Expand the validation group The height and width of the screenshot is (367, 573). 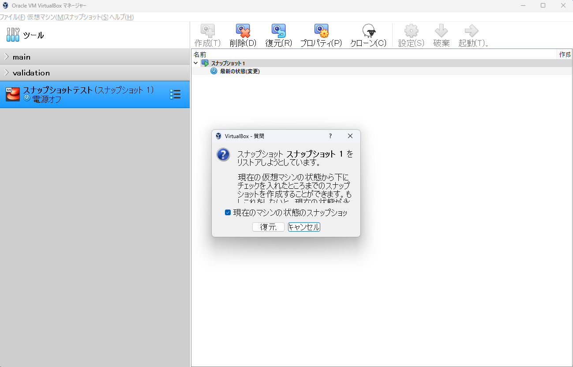pyautogui.click(x=7, y=72)
